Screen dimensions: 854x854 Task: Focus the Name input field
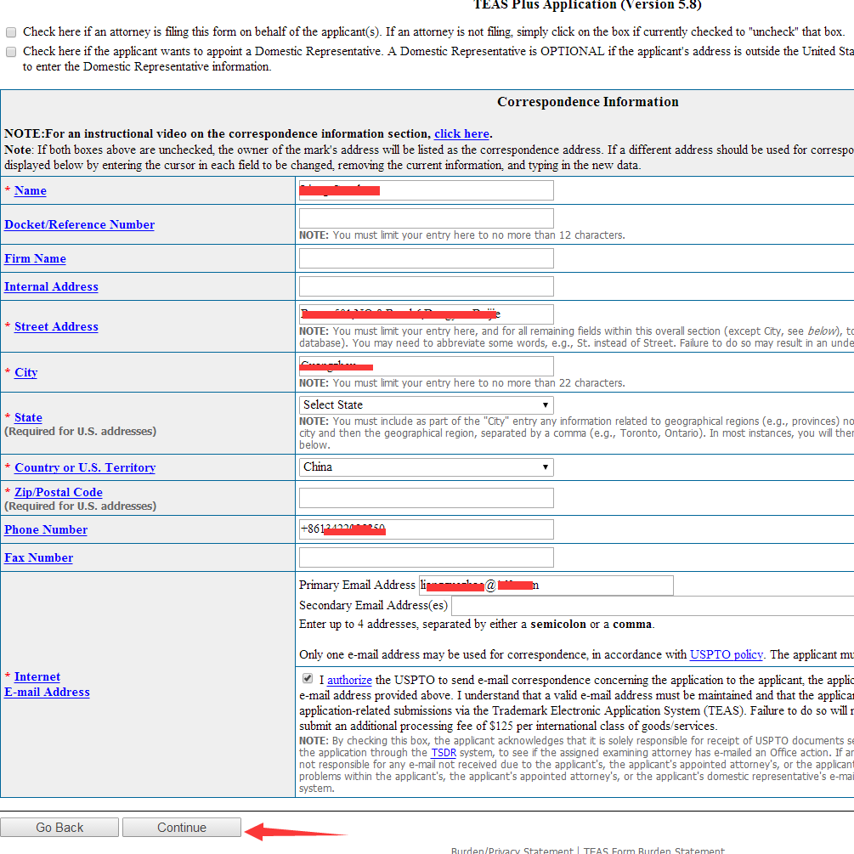[x=426, y=190]
